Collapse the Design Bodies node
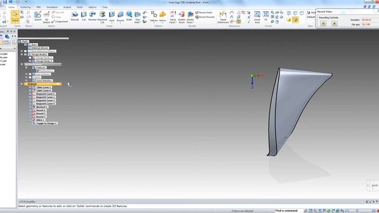Viewport: 379px width, 213px height. [22, 54]
